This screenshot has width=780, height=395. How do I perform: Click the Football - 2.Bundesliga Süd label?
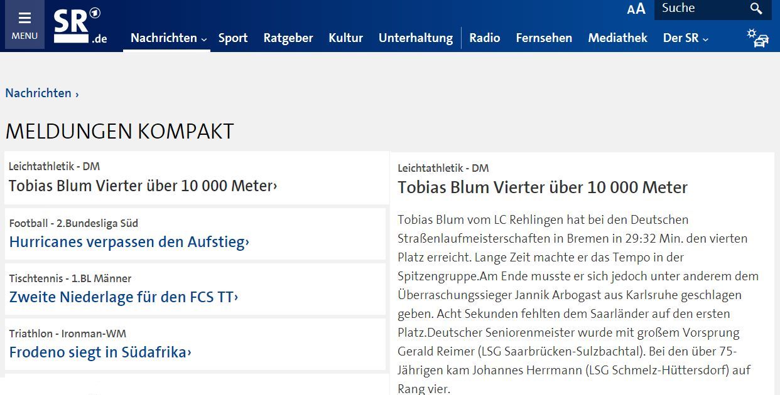point(73,223)
